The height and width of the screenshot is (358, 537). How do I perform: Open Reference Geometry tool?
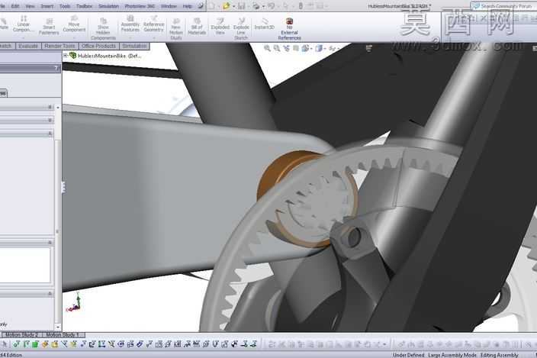pyautogui.click(x=154, y=24)
